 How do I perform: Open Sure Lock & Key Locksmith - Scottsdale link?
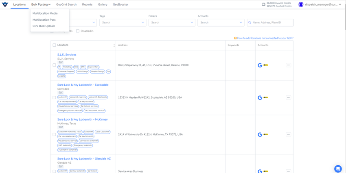[83, 85]
